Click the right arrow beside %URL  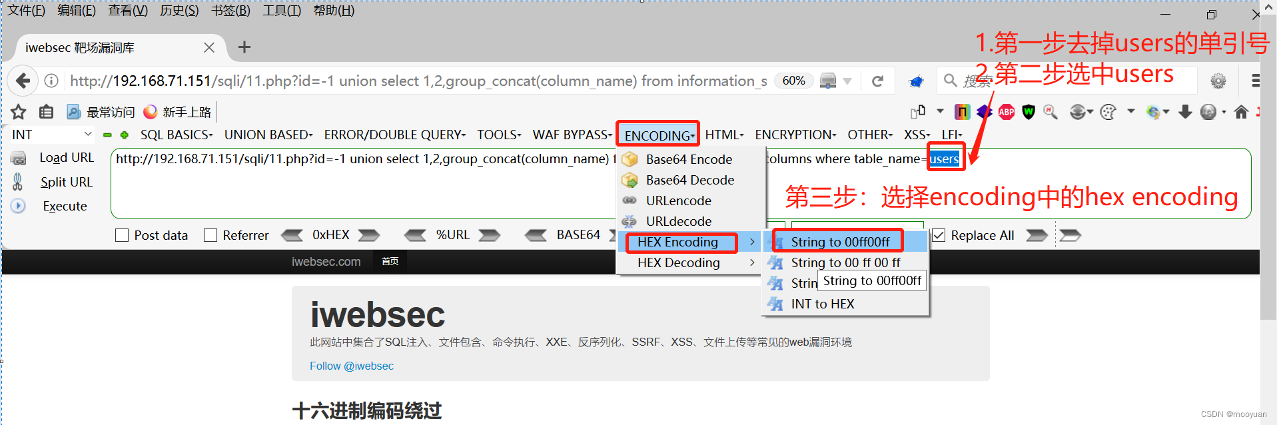[490, 235]
